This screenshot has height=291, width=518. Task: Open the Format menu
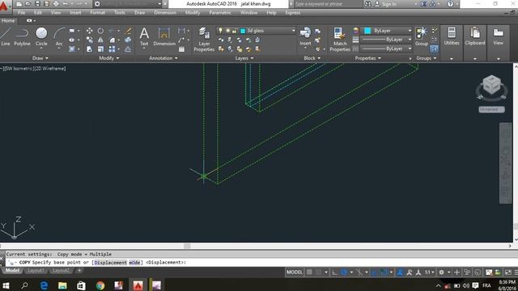tap(97, 13)
